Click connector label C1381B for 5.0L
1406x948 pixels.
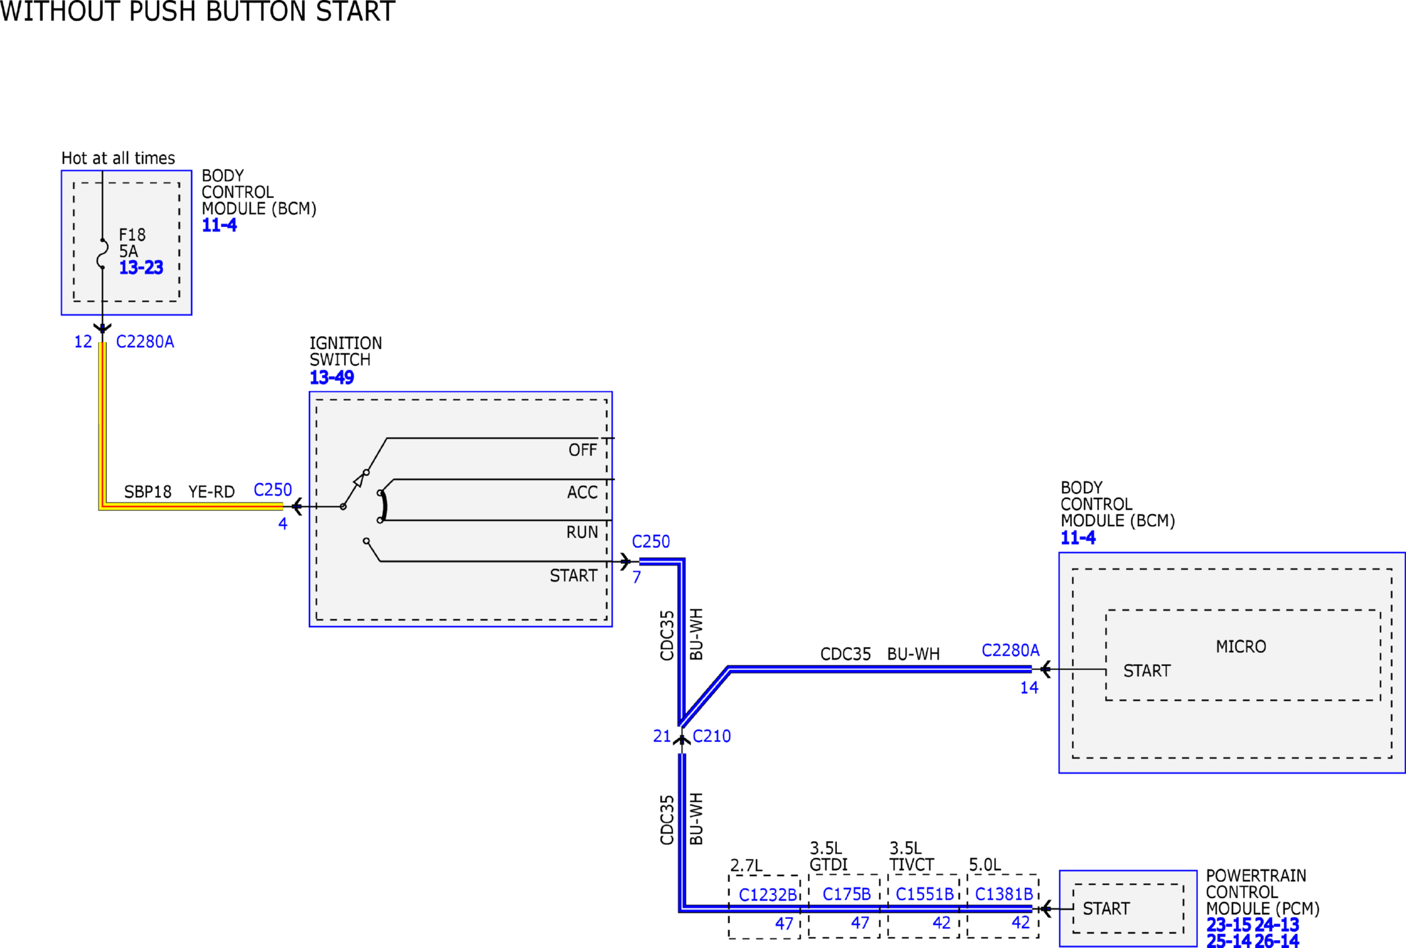1004,894
